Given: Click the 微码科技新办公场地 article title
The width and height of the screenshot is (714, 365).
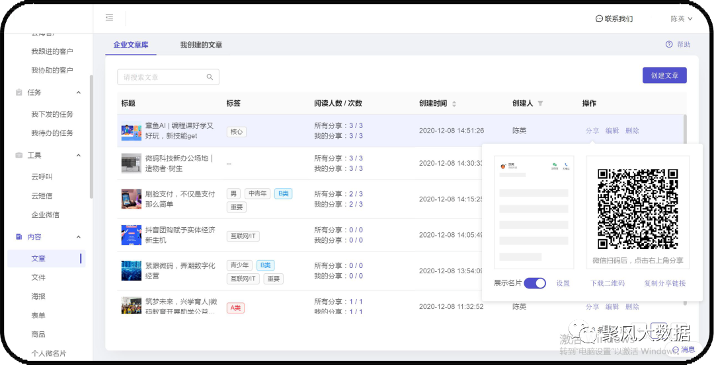Looking at the screenshot, I should [x=179, y=163].
